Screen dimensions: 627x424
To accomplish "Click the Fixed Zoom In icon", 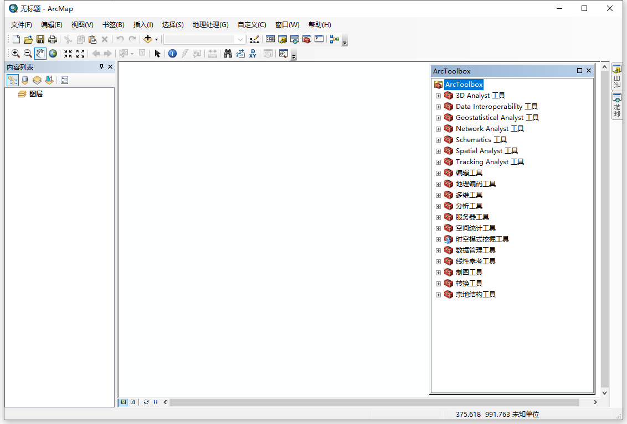I will coord(68,54).
